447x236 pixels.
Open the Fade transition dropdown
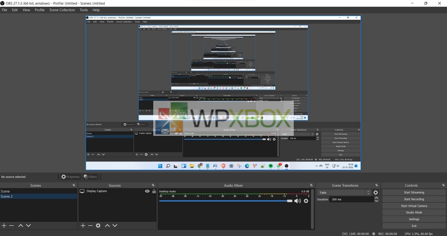344,193
